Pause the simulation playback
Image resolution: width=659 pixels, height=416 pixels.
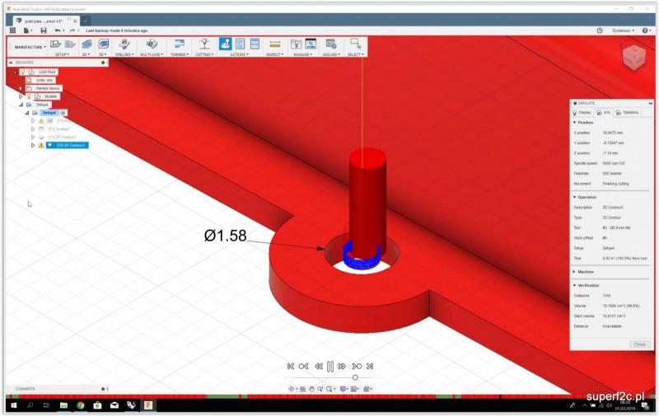[329, 366]
